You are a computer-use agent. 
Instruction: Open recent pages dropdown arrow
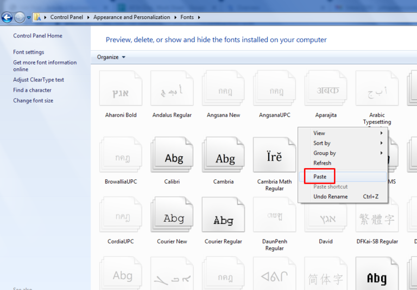pyautogui.click(x=29, y=18)
